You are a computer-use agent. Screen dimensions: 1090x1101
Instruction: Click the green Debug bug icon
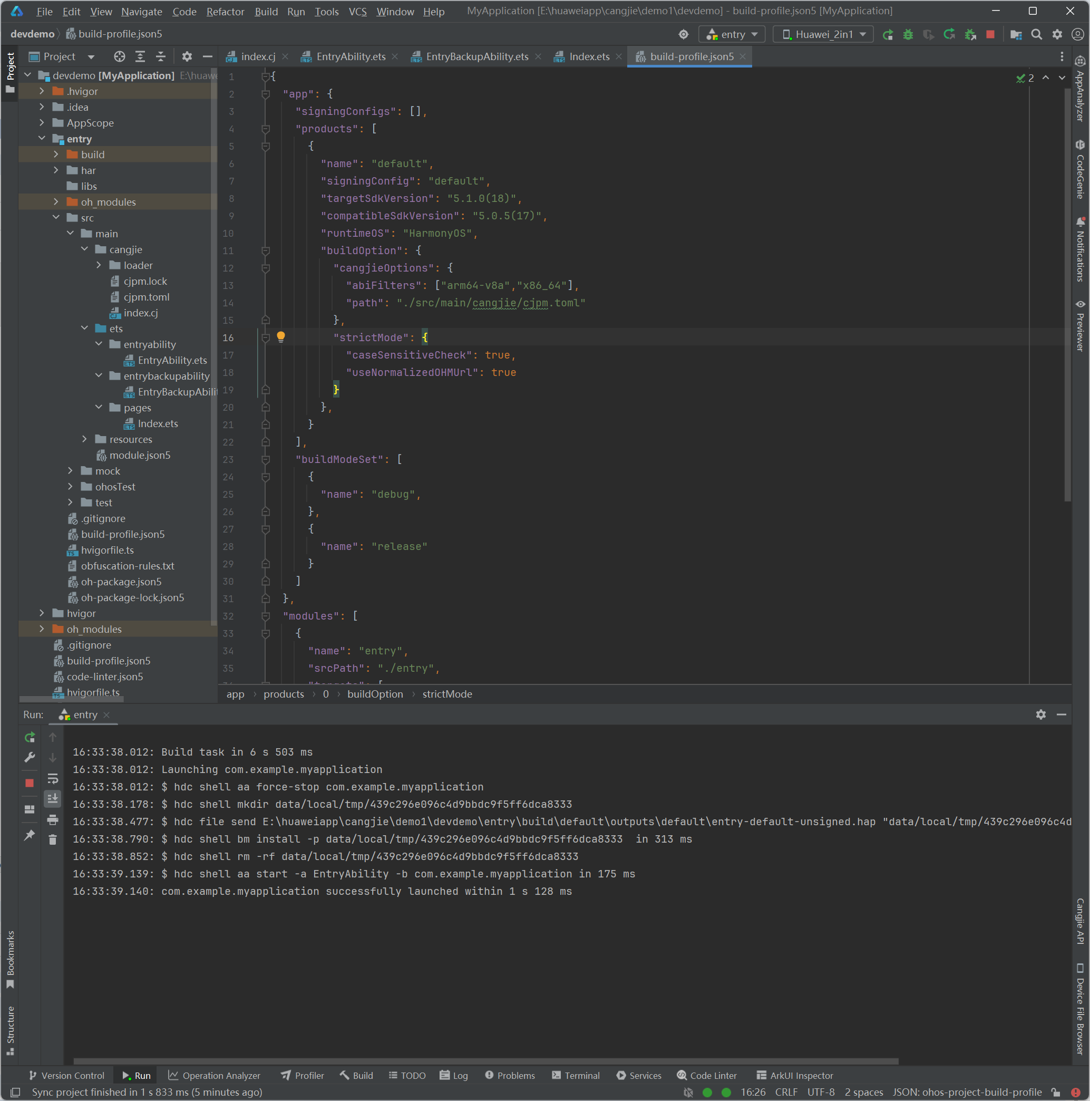(x=908, y=35)
